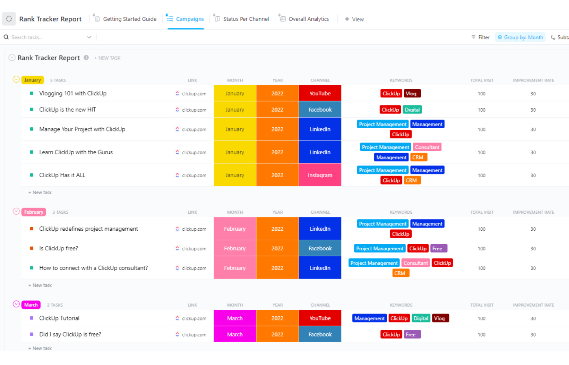Click Group by: Month button
Screen dimensions: 569x365
(520, 37)
